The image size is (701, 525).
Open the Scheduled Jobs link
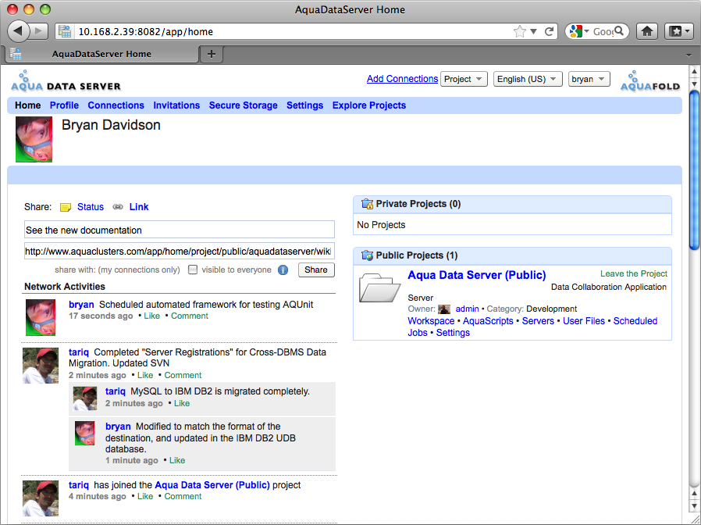pyautogui.click(x=635, y=321)
